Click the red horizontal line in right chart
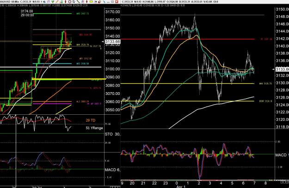Image resolution: width=289 pixels, height=188 pixels. 187,39
